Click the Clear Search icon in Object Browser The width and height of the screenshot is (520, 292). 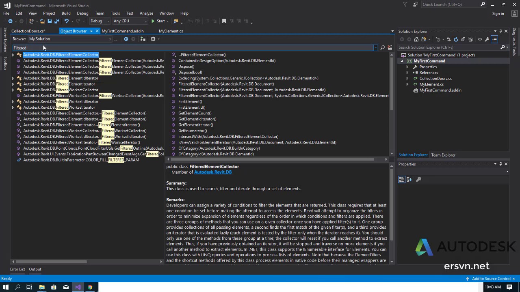tap(390, 48)
